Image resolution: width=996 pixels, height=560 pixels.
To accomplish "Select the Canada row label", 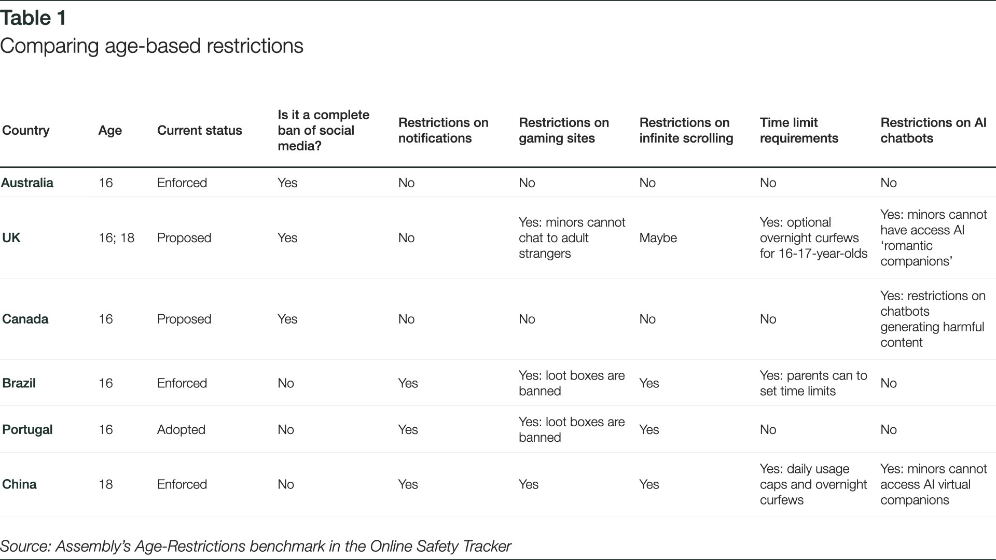I will click(x=25, y=319).
